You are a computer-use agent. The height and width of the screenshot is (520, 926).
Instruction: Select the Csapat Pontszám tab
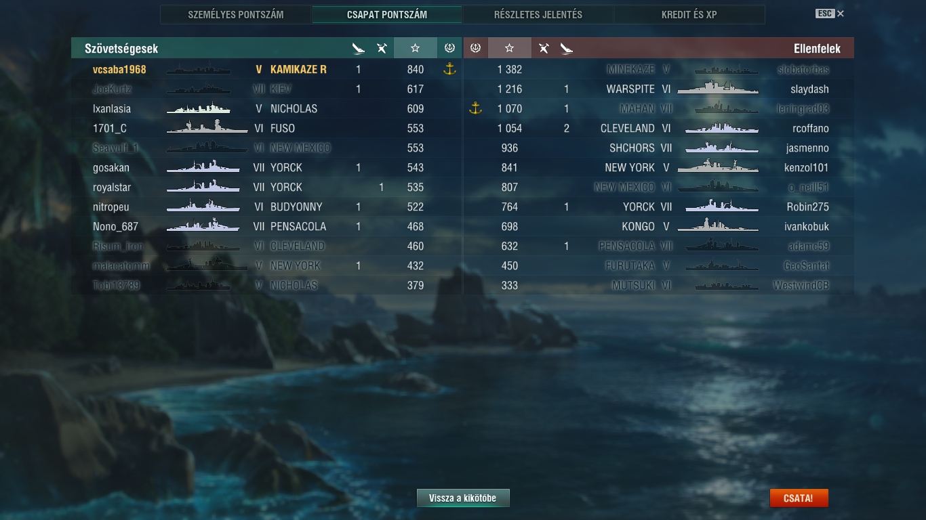(x=387, y=14)
